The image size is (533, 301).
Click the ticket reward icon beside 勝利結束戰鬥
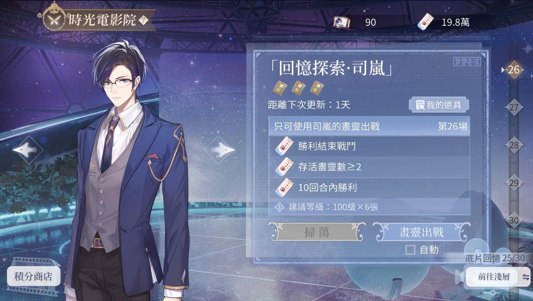pyautogui.click(x=284, y=147)
